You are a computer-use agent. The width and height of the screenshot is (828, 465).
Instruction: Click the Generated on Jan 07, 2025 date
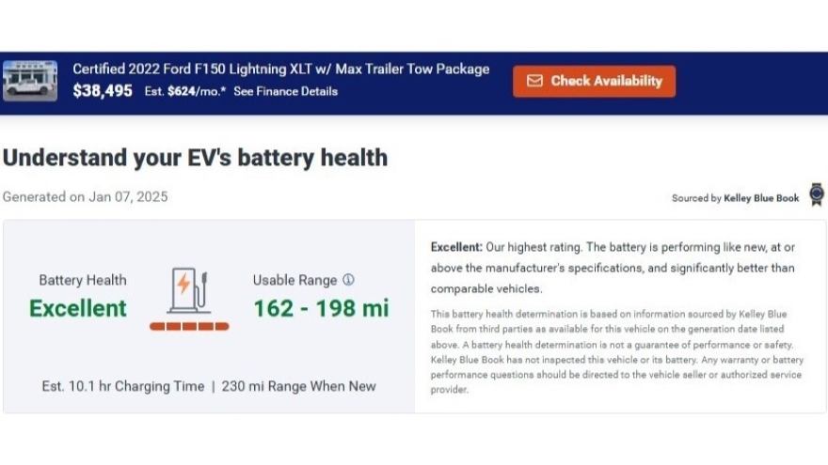click(x=85, y=197)
